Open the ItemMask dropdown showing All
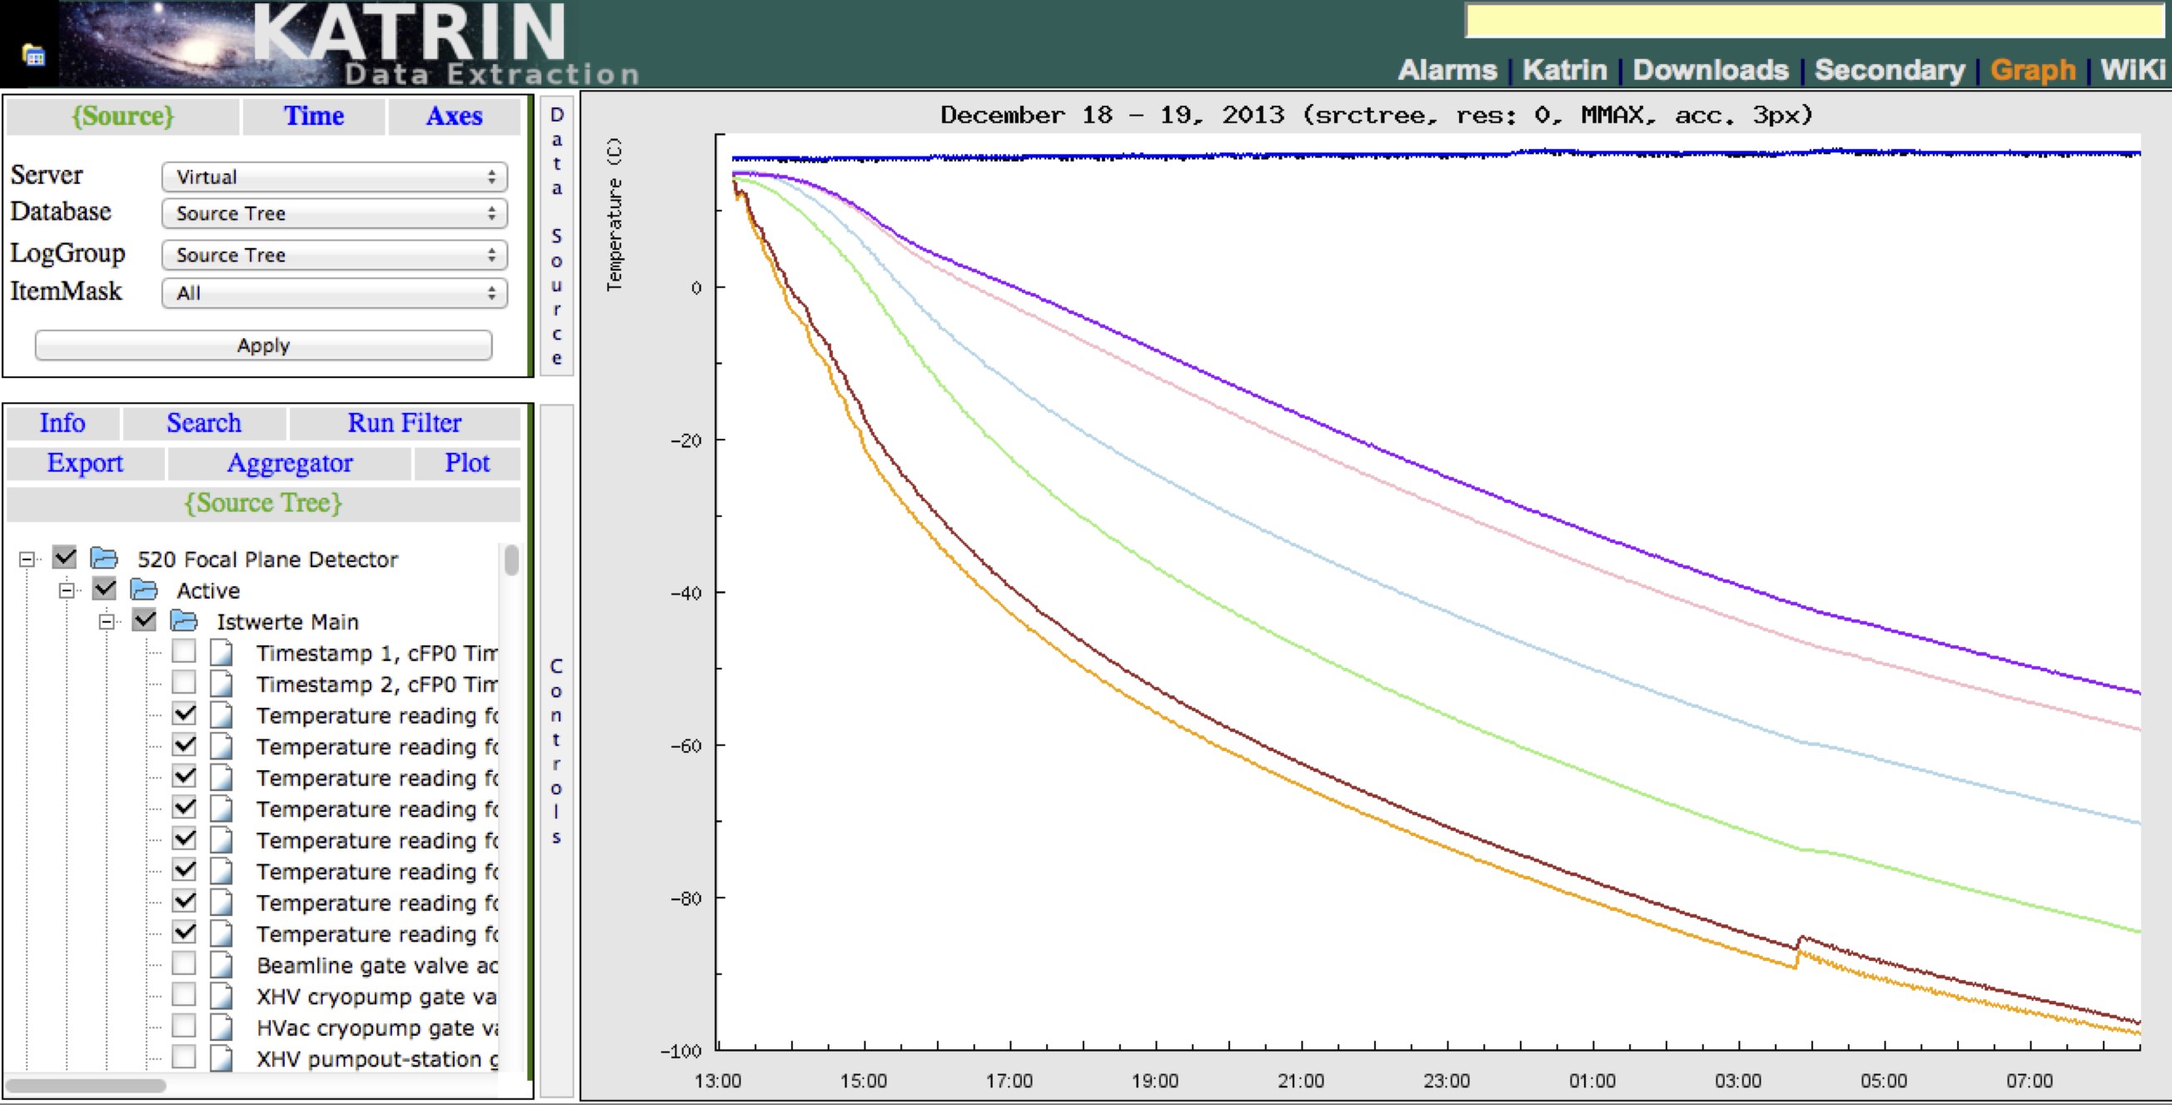The image size is (2172, 1105). coord(334,293)
